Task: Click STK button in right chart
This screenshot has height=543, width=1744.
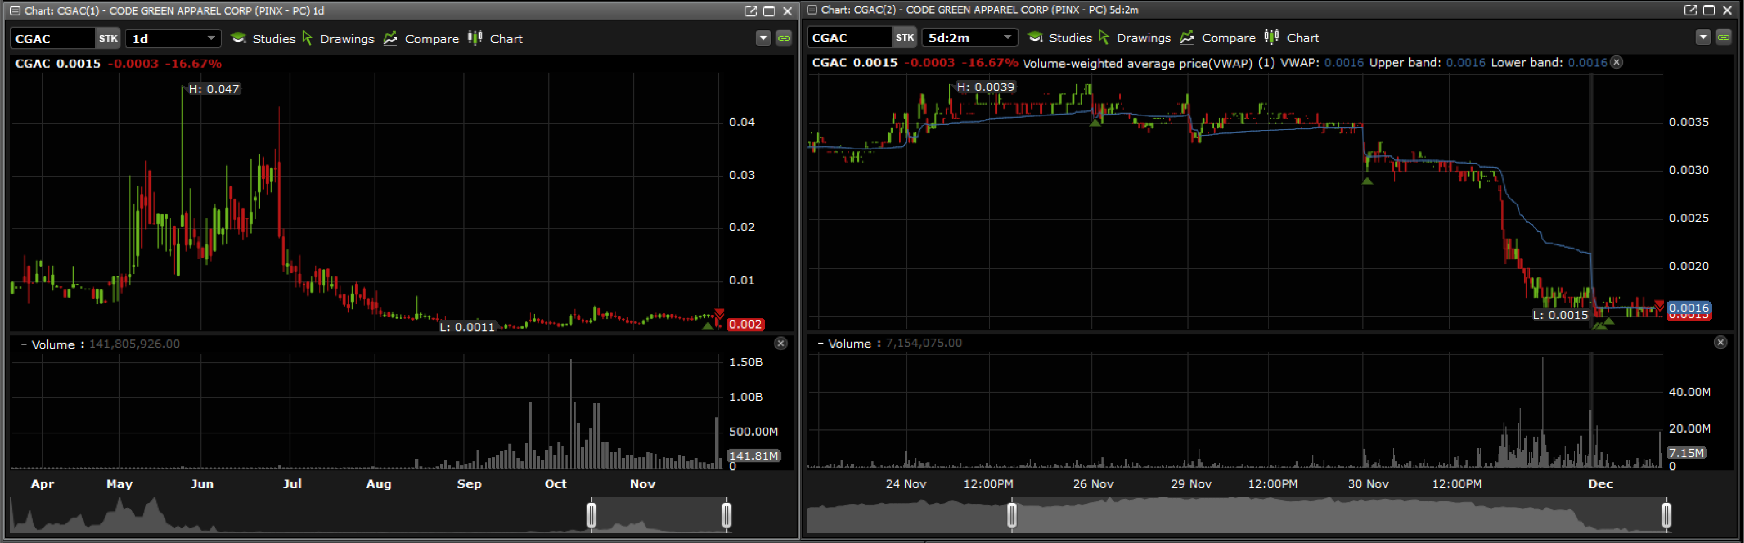Action: [x=904, y=38]
